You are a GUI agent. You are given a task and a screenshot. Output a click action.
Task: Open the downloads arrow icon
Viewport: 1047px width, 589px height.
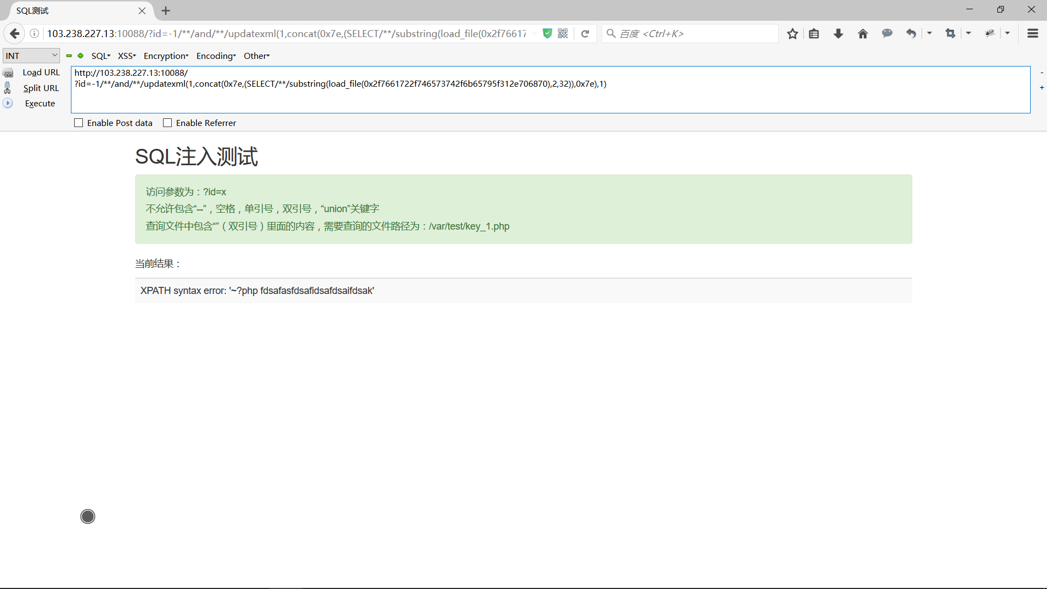tap(838, 34)
